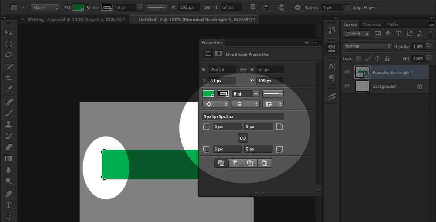This screenshot has height=222, width=436.
Task: Select the Rounded Rectangle 1 layer thumbnail
Action: click(x=362, y=72)
